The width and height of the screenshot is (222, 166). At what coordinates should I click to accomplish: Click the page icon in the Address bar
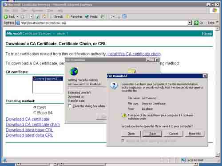tap(18, 23)
